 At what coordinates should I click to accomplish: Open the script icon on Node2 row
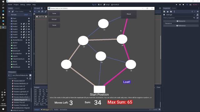(24, 26)
